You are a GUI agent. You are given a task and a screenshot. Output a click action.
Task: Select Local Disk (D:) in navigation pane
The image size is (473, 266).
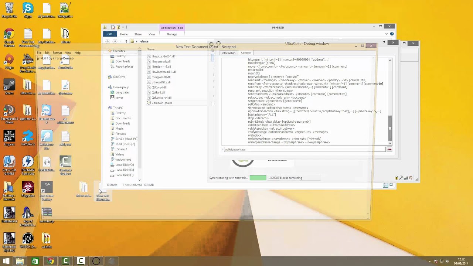pyautogui.click(x=125, y=170)
